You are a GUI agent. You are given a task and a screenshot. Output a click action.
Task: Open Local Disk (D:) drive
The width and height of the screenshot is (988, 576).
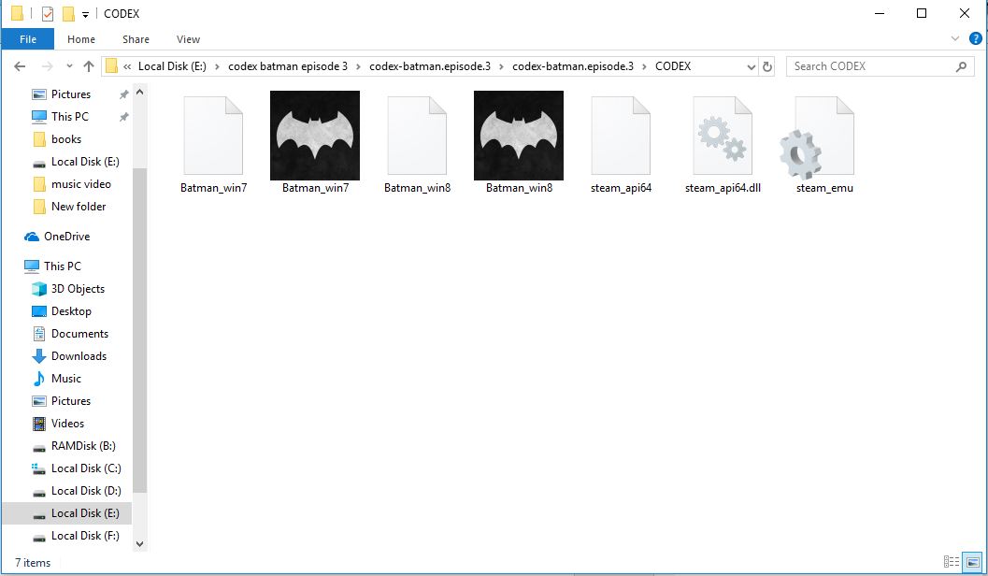86,491
